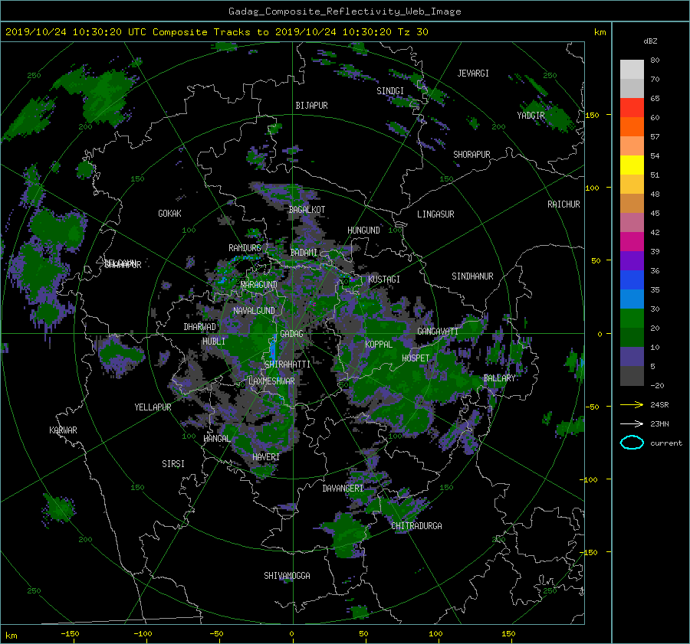Click the HOSPET city label
The image size is (690, 644).
(x=416, y=358)
